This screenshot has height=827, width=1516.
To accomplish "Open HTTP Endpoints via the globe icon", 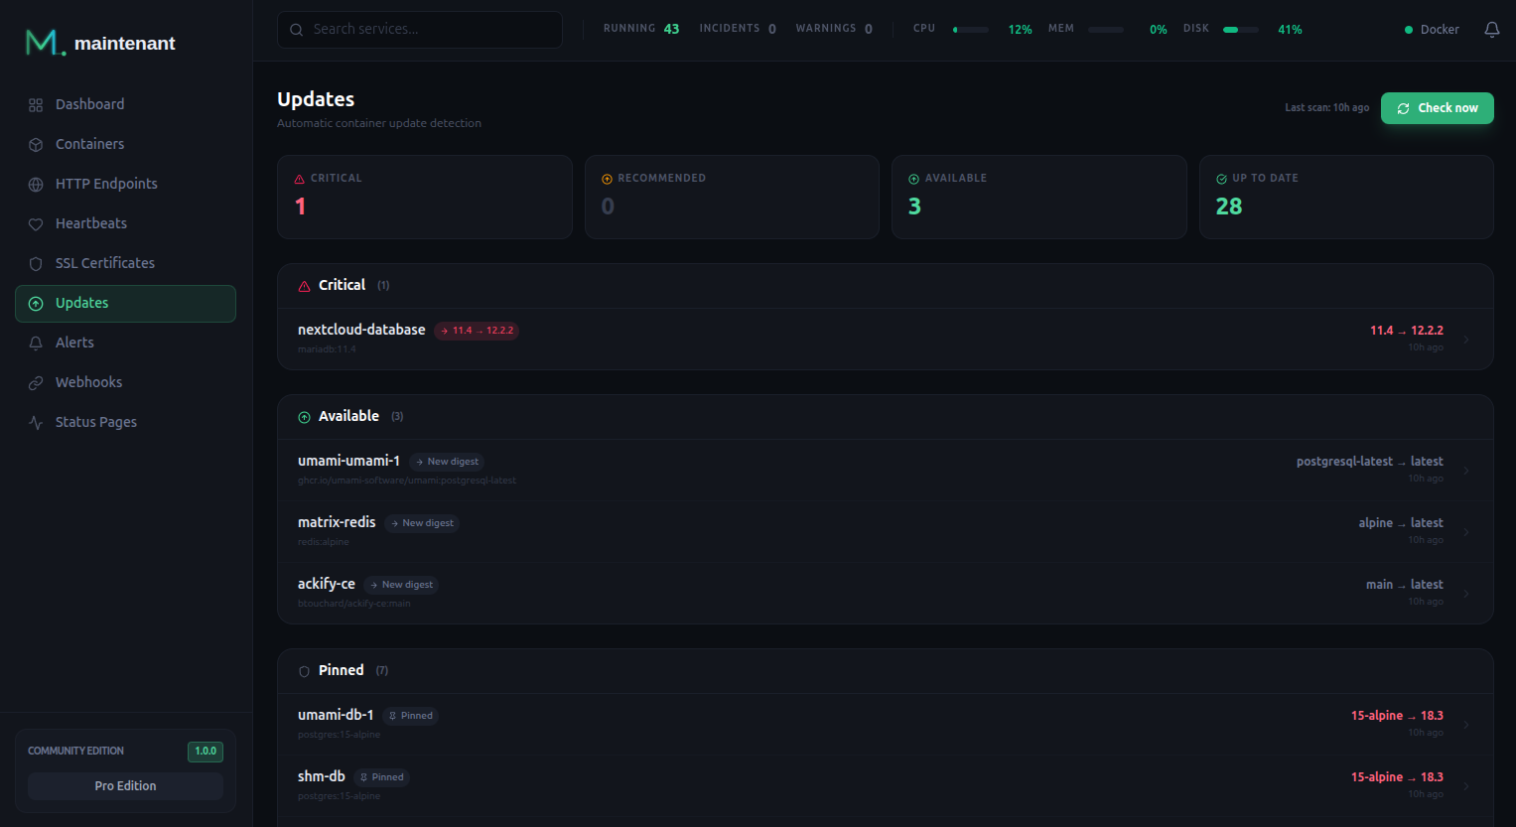I will [x=36, y=184].
